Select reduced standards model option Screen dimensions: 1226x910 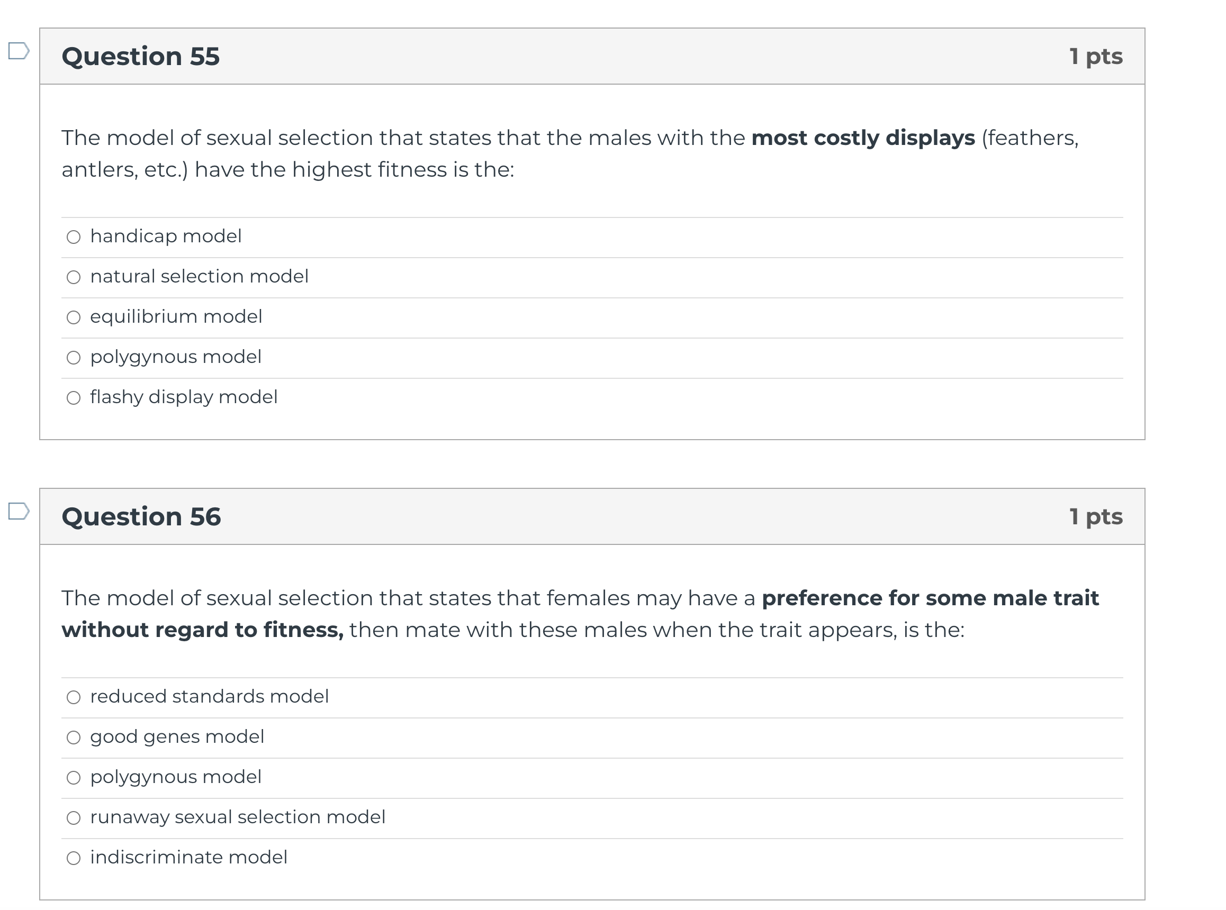[74, 698]
